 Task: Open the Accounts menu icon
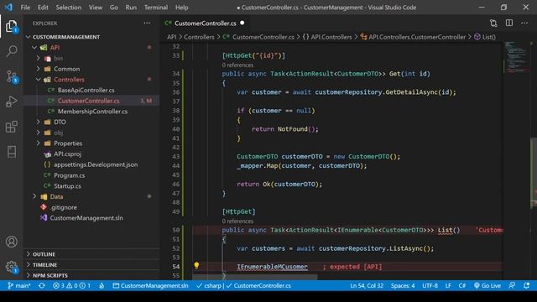tap(11, 242)
